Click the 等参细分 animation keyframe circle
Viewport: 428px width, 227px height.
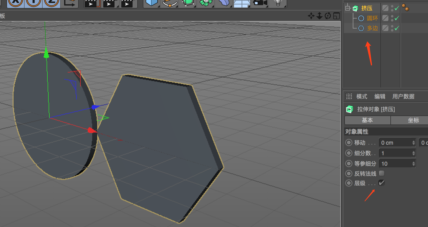[x=349, y=163]
